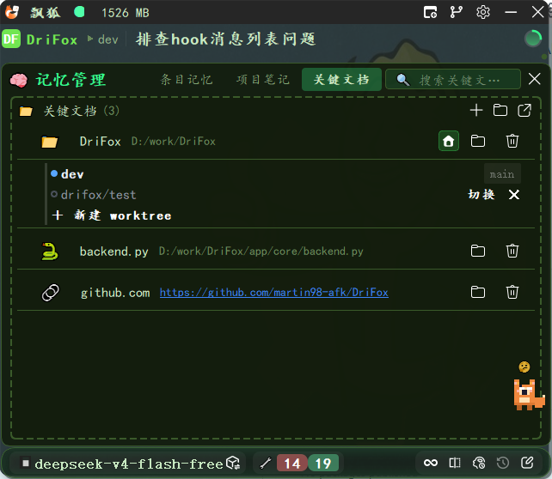Delete backend.py with its trash icon
The width and height of the screenshot is (552, 479).
pos(512,251)
